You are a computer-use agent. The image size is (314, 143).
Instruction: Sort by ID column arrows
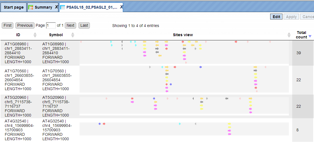[x=35, y=35]
